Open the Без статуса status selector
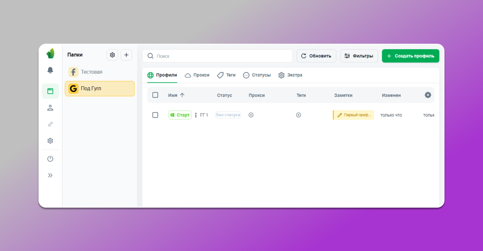 click(x=228, y=115)
